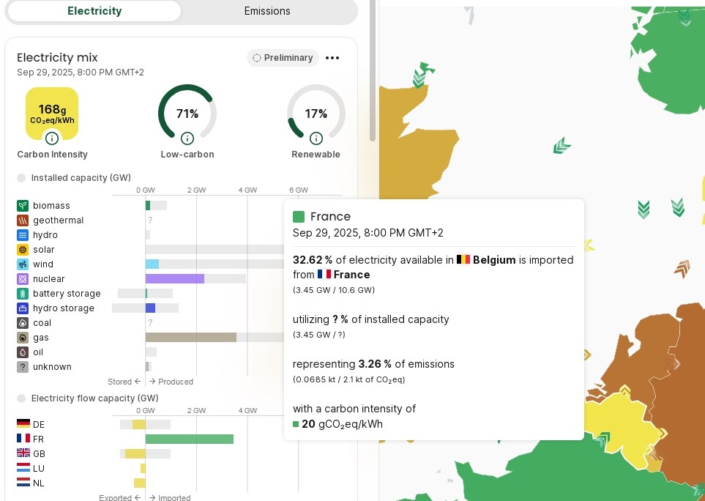
Task: Click the wind energy icon
Action: coord(23,264)
